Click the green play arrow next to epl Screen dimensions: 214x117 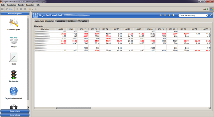208,9
